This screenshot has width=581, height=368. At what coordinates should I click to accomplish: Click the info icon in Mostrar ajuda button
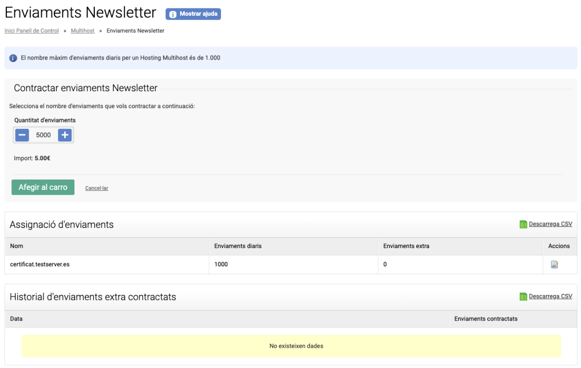(x=173, y=14)
